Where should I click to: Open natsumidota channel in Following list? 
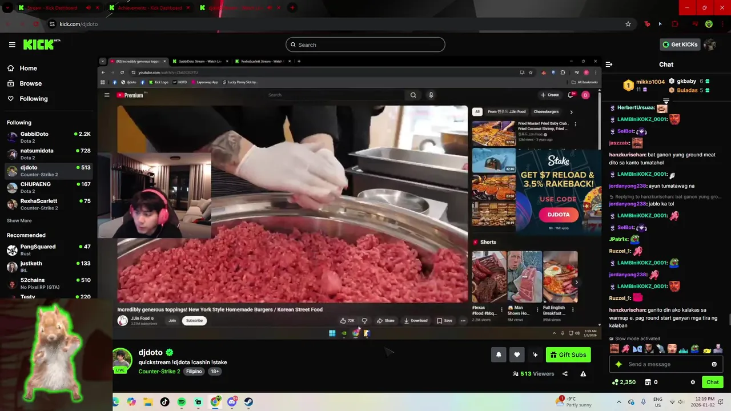[48, 154]
